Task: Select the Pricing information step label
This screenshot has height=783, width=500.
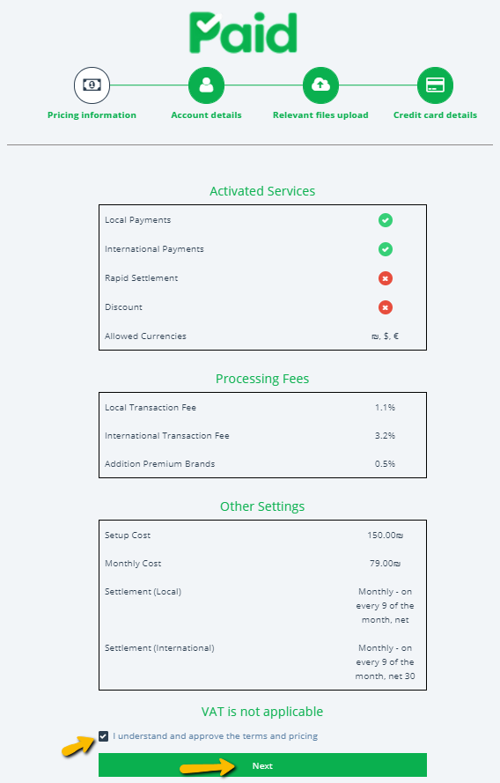Action: click(92, 114)
